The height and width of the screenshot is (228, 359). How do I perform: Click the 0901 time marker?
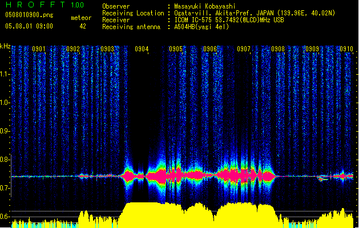pyautogui.click(x=38, y=49)
